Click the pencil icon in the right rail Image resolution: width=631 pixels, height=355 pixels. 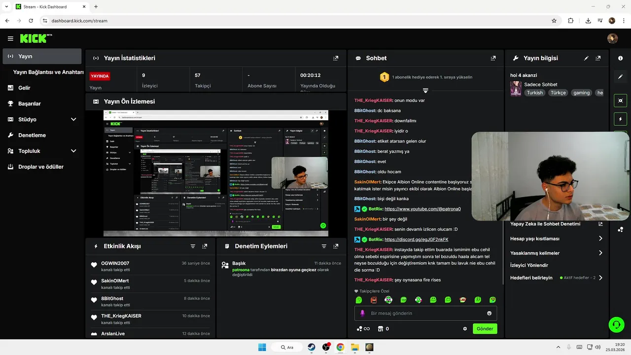(620, 77)
